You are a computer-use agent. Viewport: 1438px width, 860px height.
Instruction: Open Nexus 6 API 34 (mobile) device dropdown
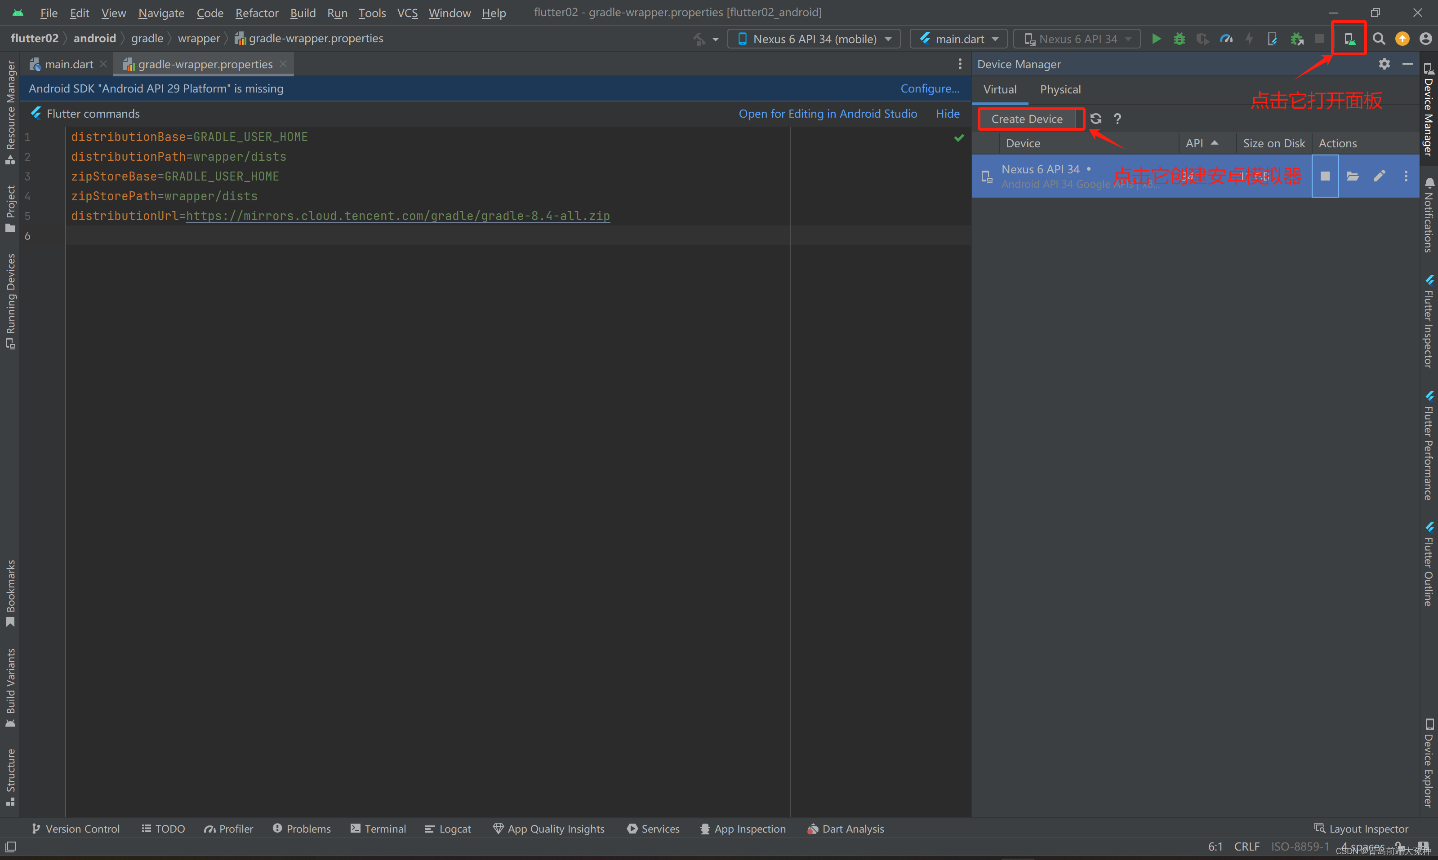814,39
